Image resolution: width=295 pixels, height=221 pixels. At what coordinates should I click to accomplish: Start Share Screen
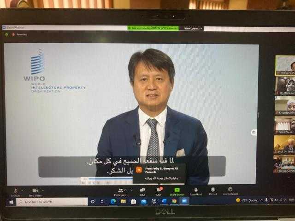click(x=177, y=192)
